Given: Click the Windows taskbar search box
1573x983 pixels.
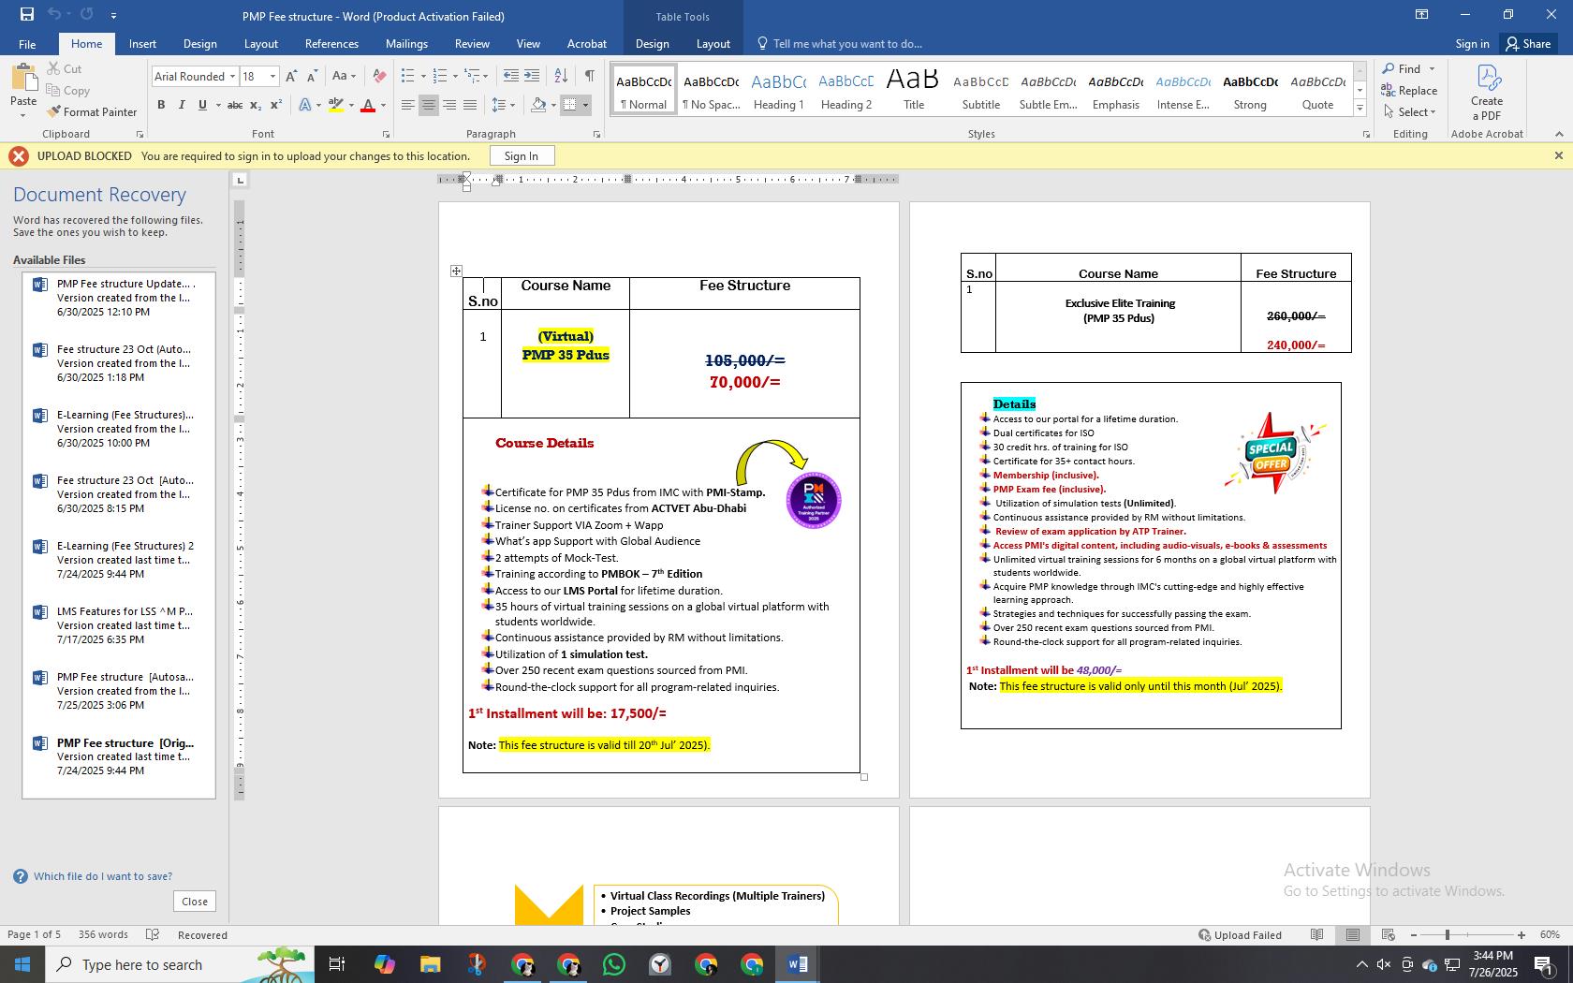Looking at the screenshot, I should (178, 964).
